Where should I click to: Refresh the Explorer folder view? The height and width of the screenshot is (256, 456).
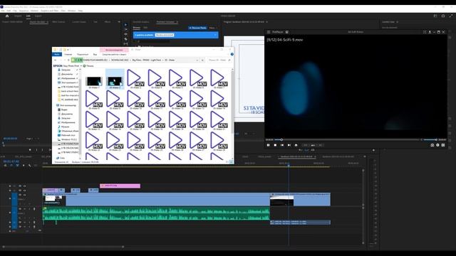pyautogui.click(x=202, y=60)
